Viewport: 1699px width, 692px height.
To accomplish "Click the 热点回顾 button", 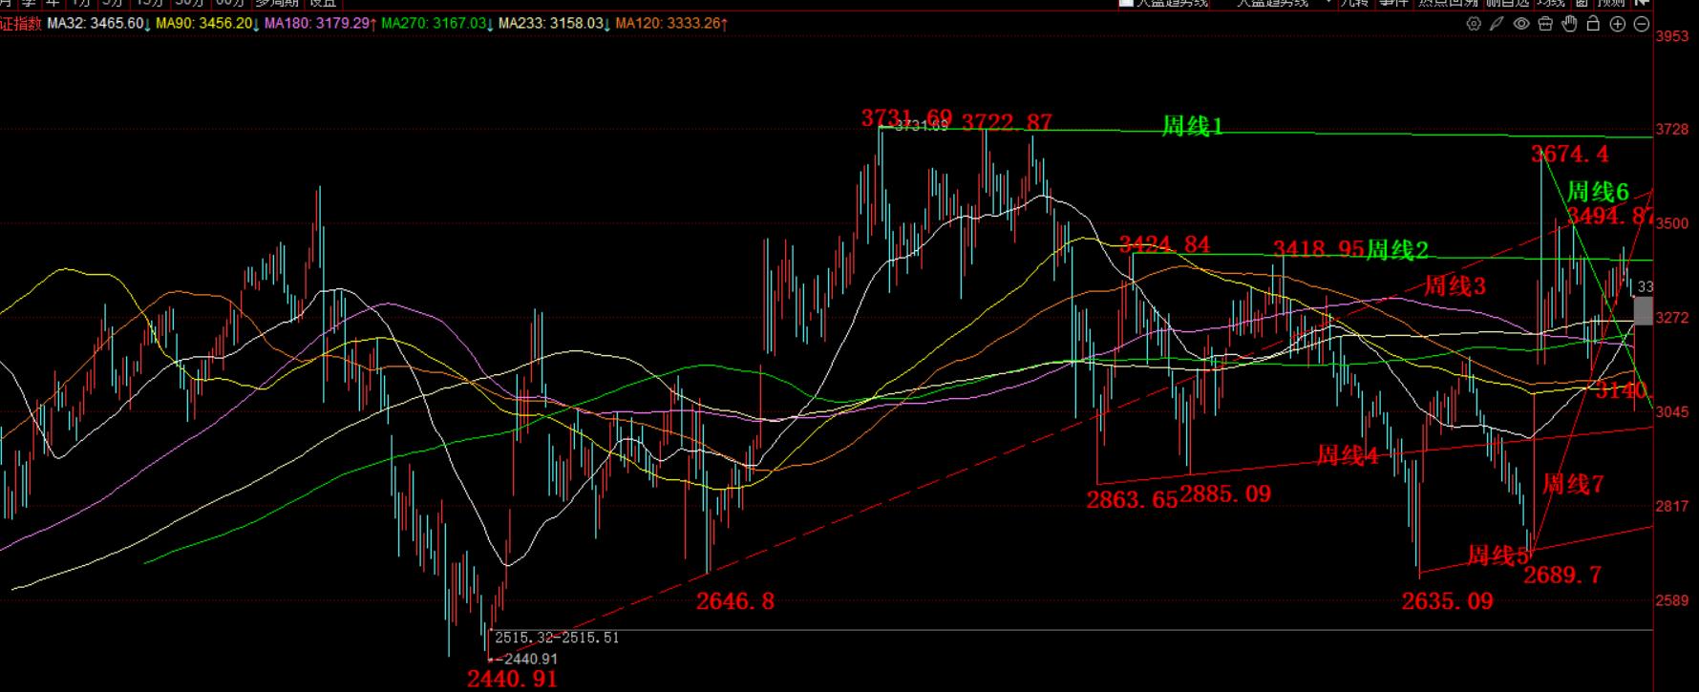I will (x=1448, y=3).
